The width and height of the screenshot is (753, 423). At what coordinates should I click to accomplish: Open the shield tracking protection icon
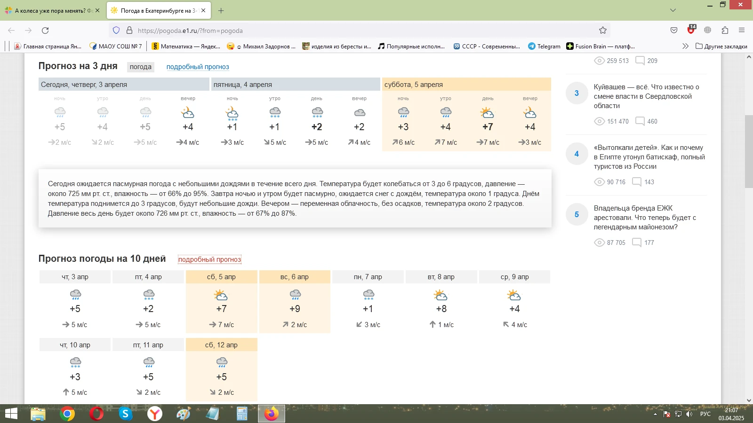116,31
